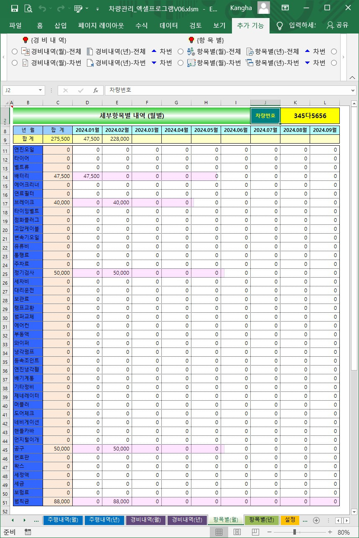Redo the last undone action
Image resolution: width=359 pixels, height=538 pixels.
(61, 8)
